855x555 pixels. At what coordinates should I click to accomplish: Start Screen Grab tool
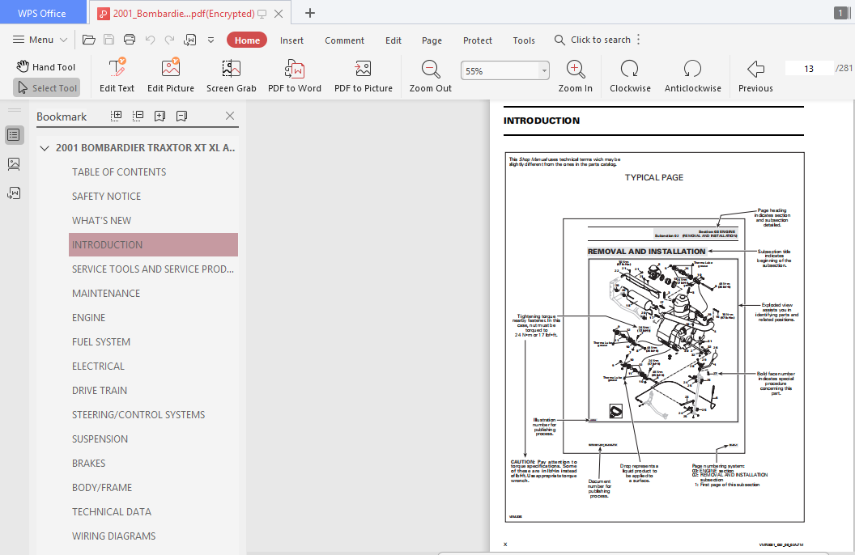(232, 76)
